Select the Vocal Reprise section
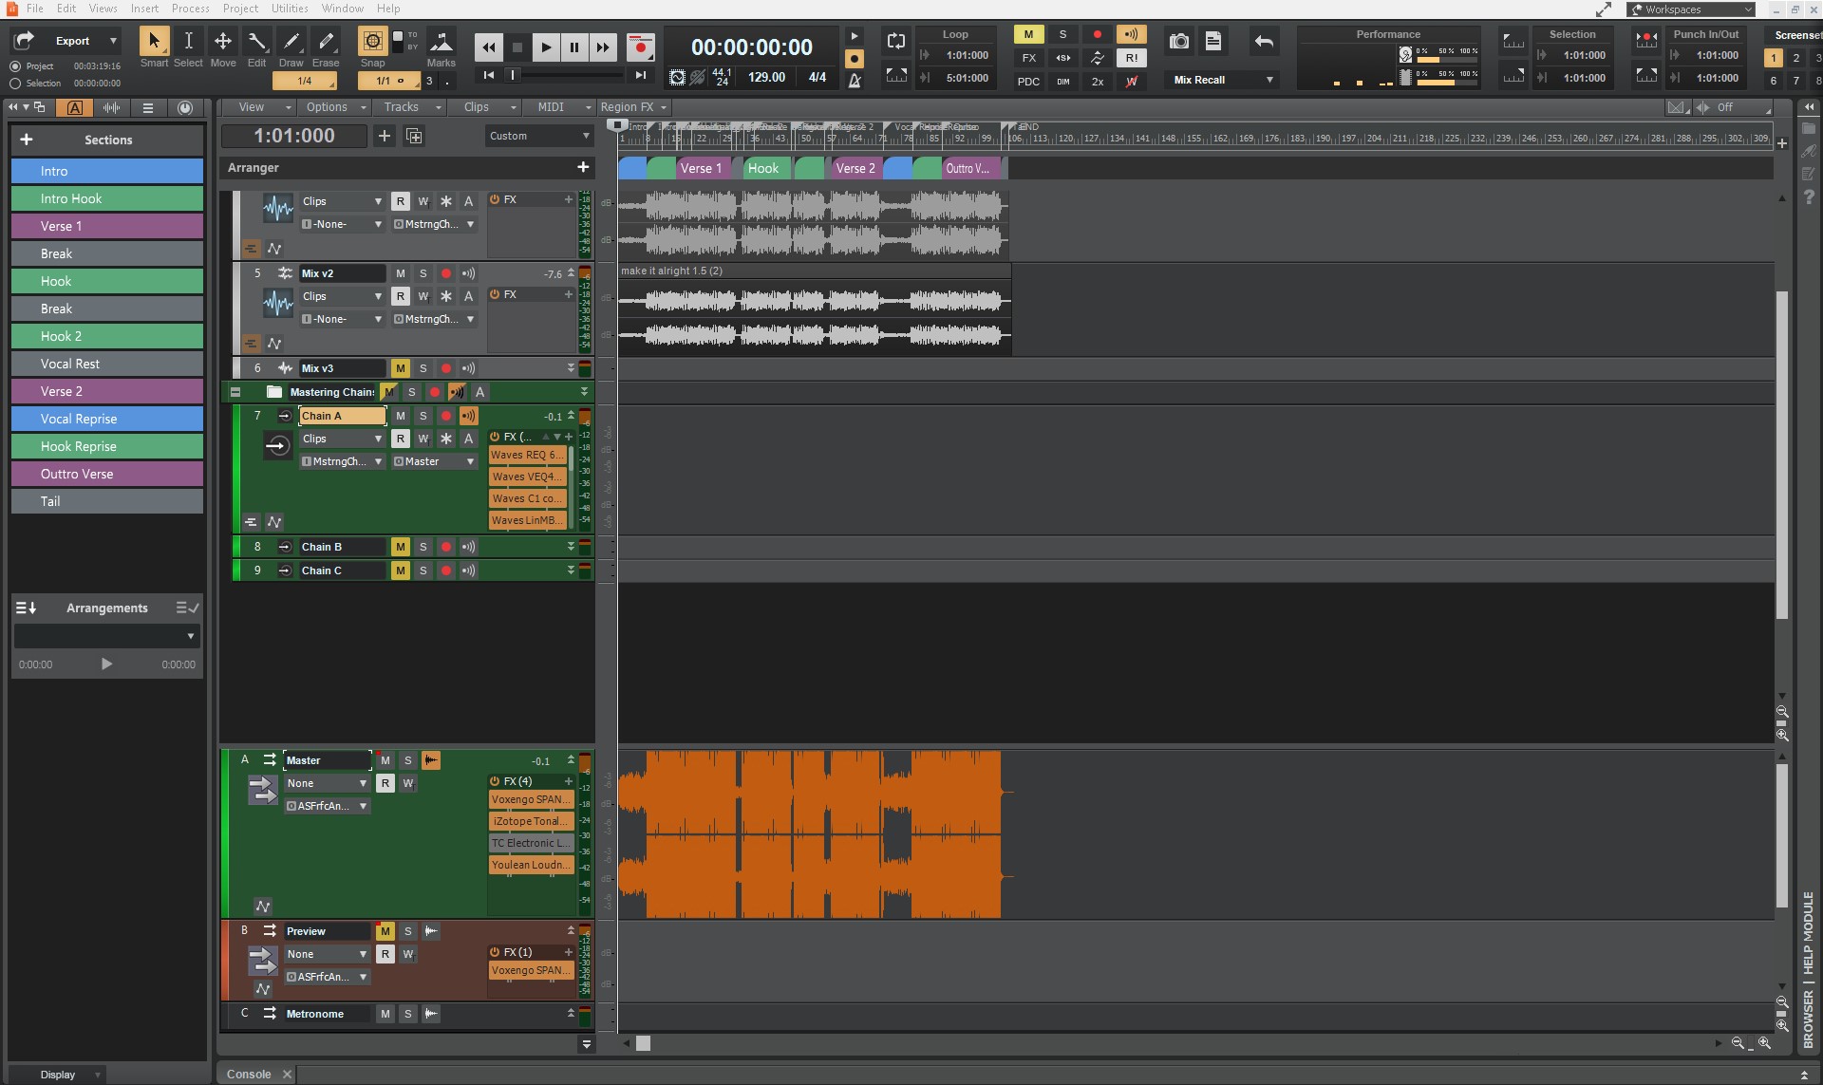Screen dimensions: 1823x1085 pos(107,419)
